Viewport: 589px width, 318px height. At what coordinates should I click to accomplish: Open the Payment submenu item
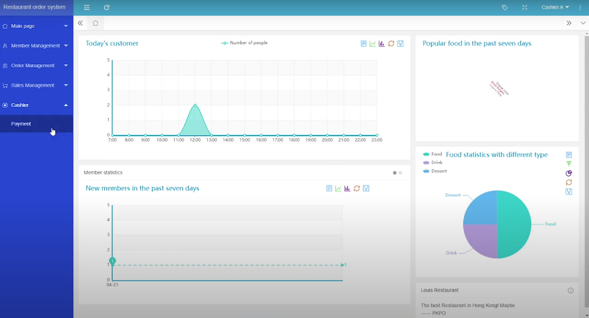37,124
